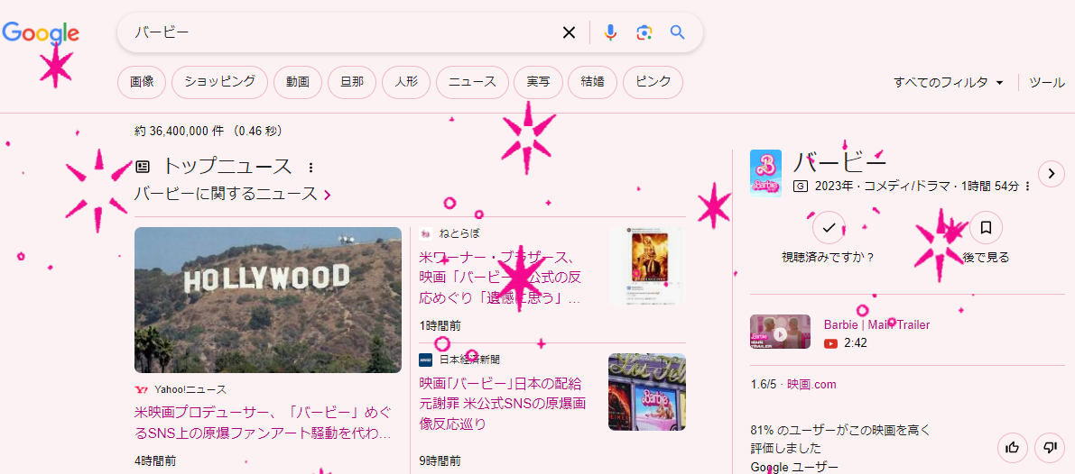Screen dimensions: 1075x474
Task: Open ねとらぼ article on 米ワーナー・ブラザース
Action: [501, 278]
